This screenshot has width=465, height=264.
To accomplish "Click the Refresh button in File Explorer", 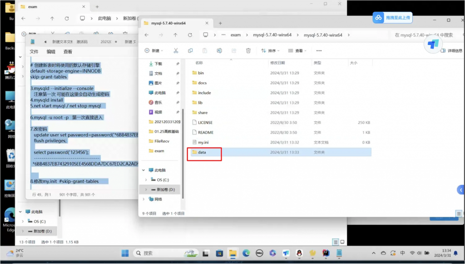I will coord(190,35).
